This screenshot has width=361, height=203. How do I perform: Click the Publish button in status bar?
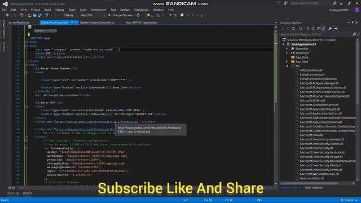[350, 200]
